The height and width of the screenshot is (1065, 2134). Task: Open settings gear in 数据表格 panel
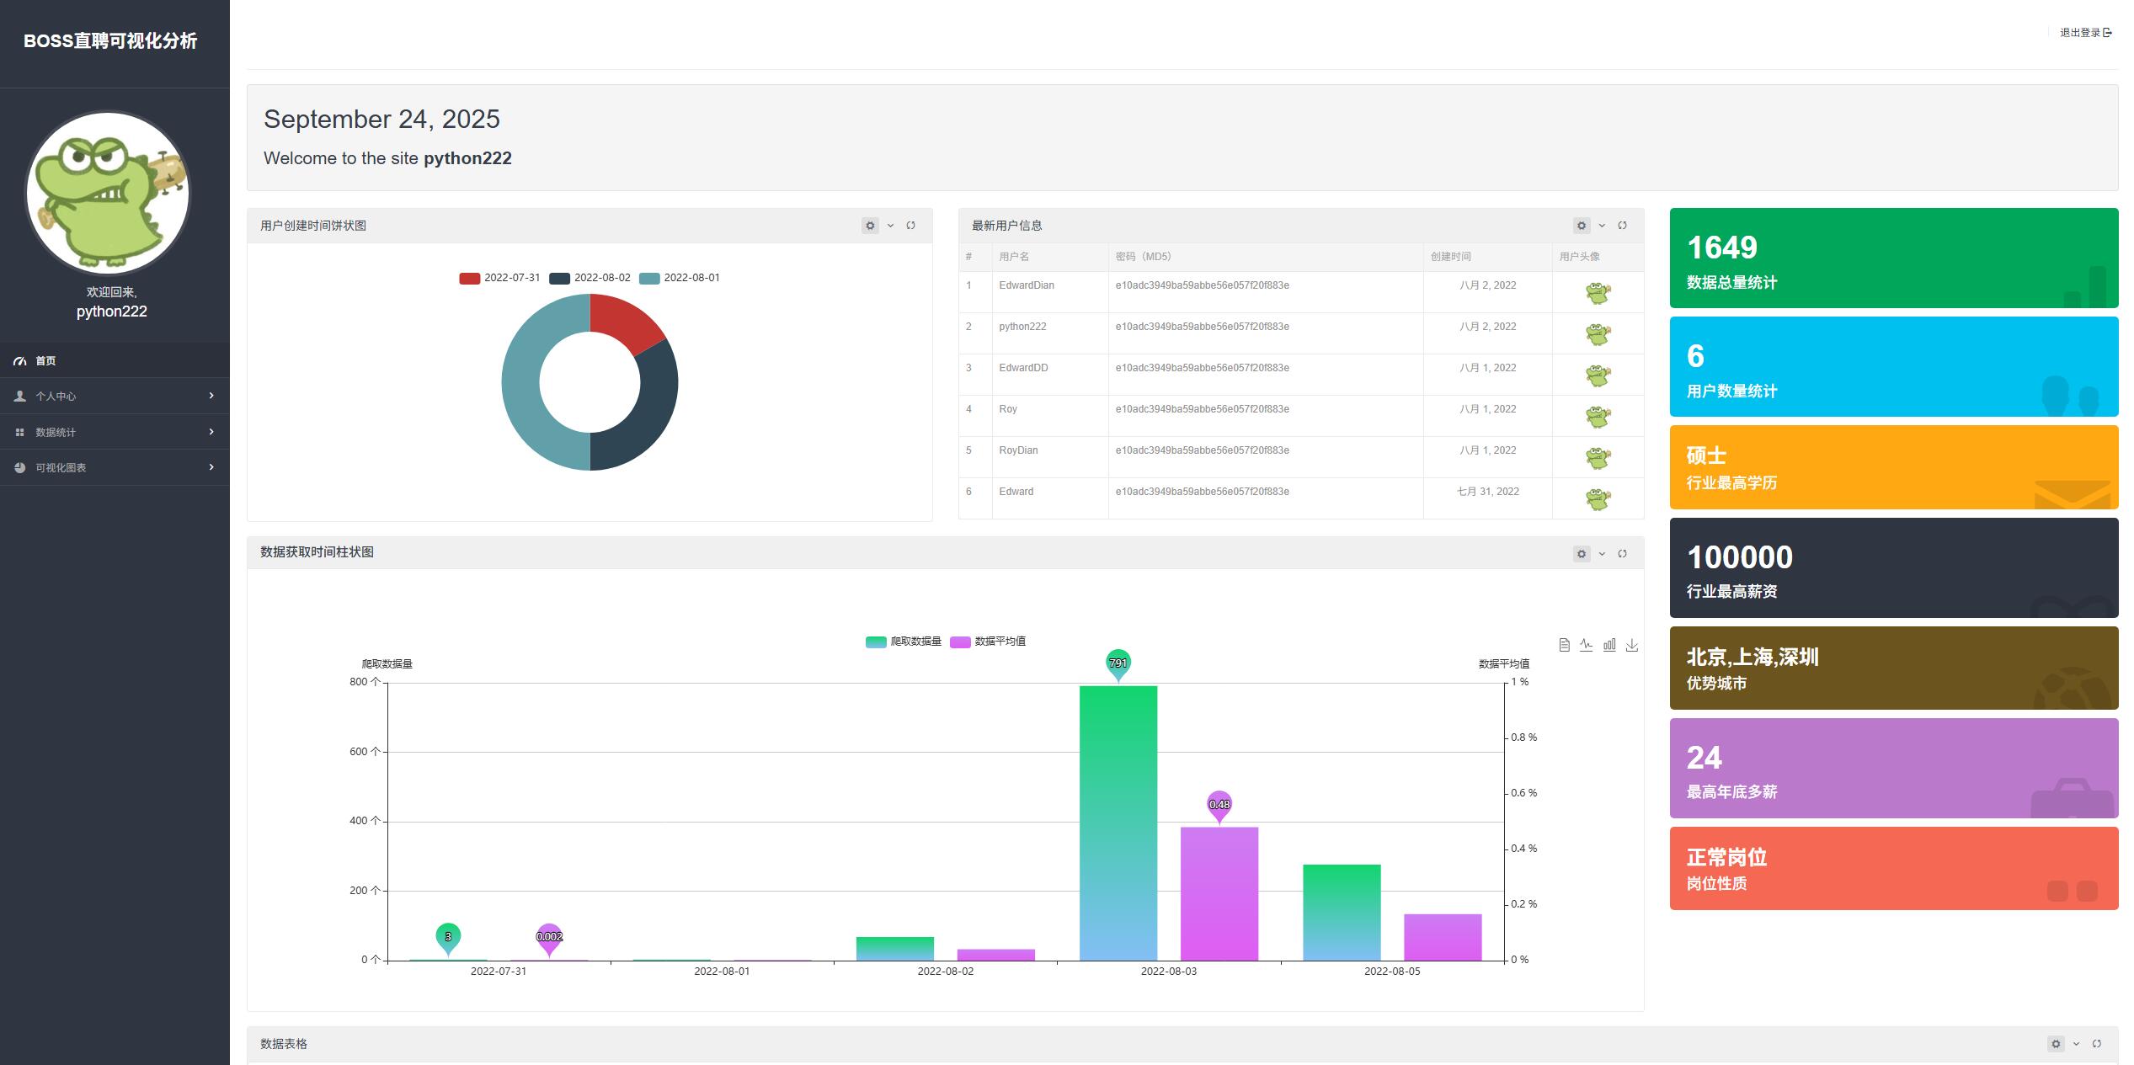pyautogui.click(x=2056, y=1044)
